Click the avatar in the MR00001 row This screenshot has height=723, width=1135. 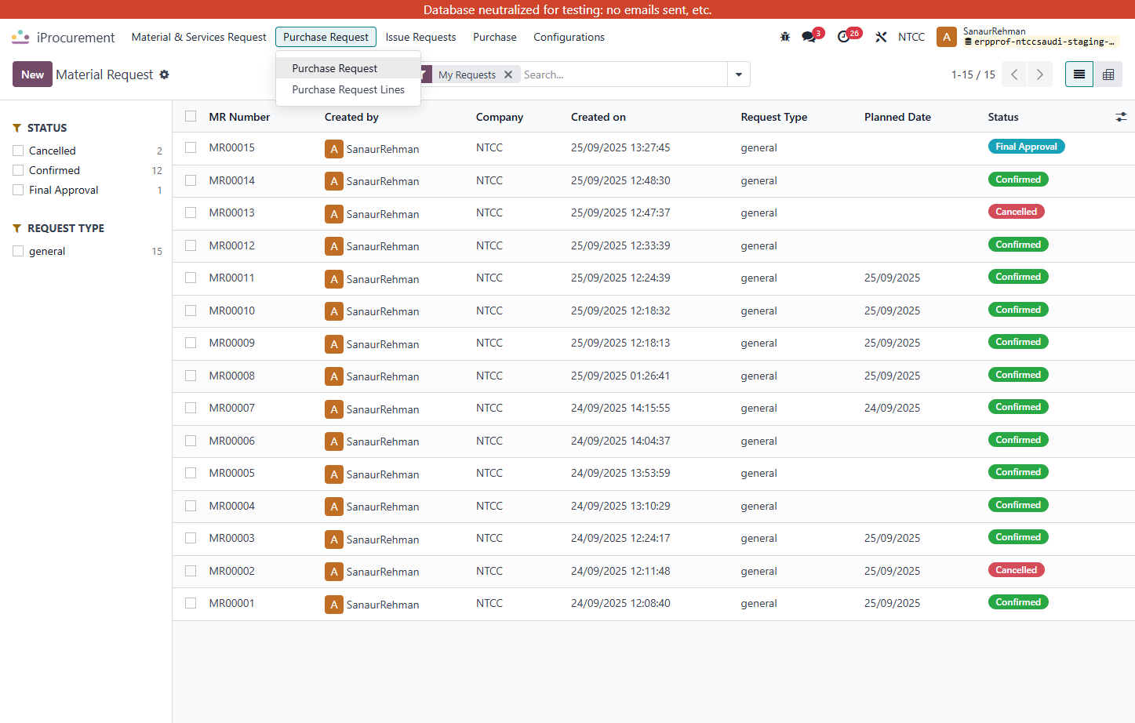334,605
